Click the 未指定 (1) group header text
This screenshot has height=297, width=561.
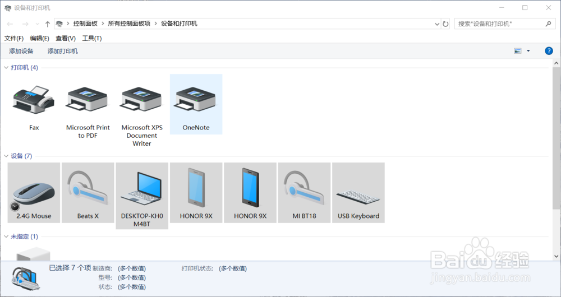coord(24,236)
